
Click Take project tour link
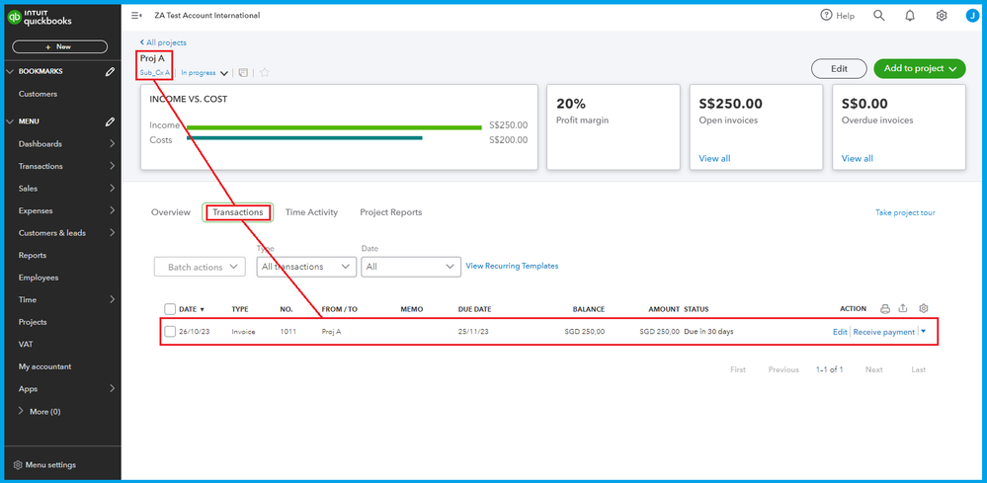(x=905, y=212)
